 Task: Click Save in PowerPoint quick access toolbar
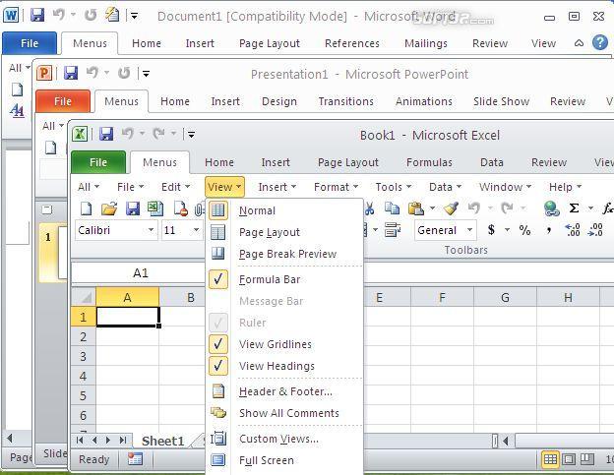(71, 73)
